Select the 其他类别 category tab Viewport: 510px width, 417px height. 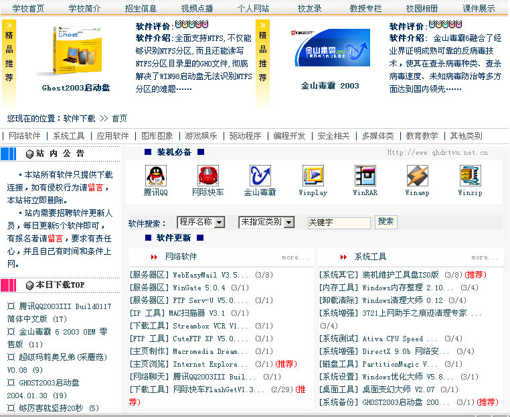[466, 136]
